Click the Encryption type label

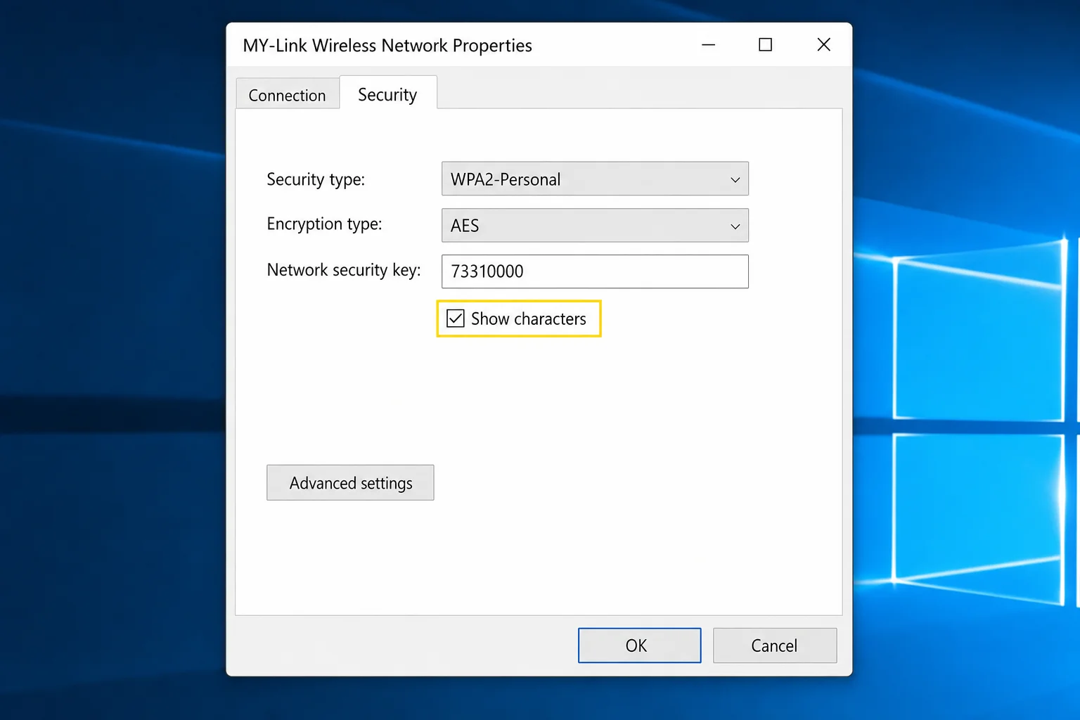pyautogui.click(x=324, y=224)
